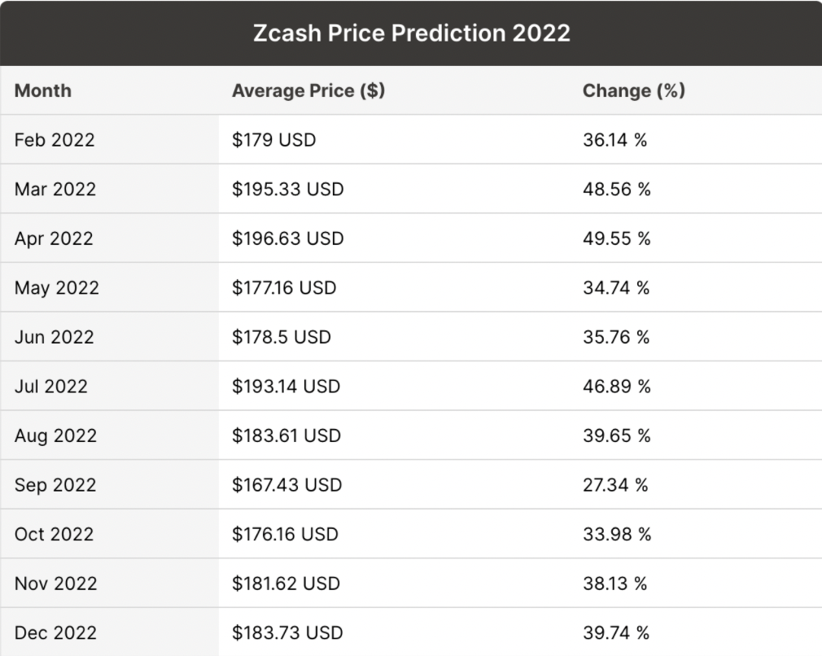This screenshot has height=656, width=822.
Task: Click the 49.55 % change value
Action: (616, 238)
